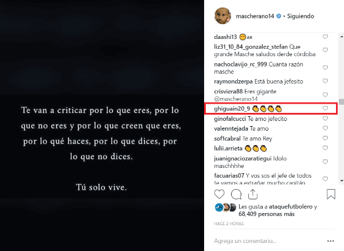The width and height of the screenshot is (344, 251).
Task: Open mascherano14 username link
Action: click(255, 16)
